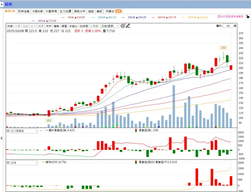Collapse the left side panel arrow
Image resolution: width=251 pixels, height=192 pixels.
(1, 138)
